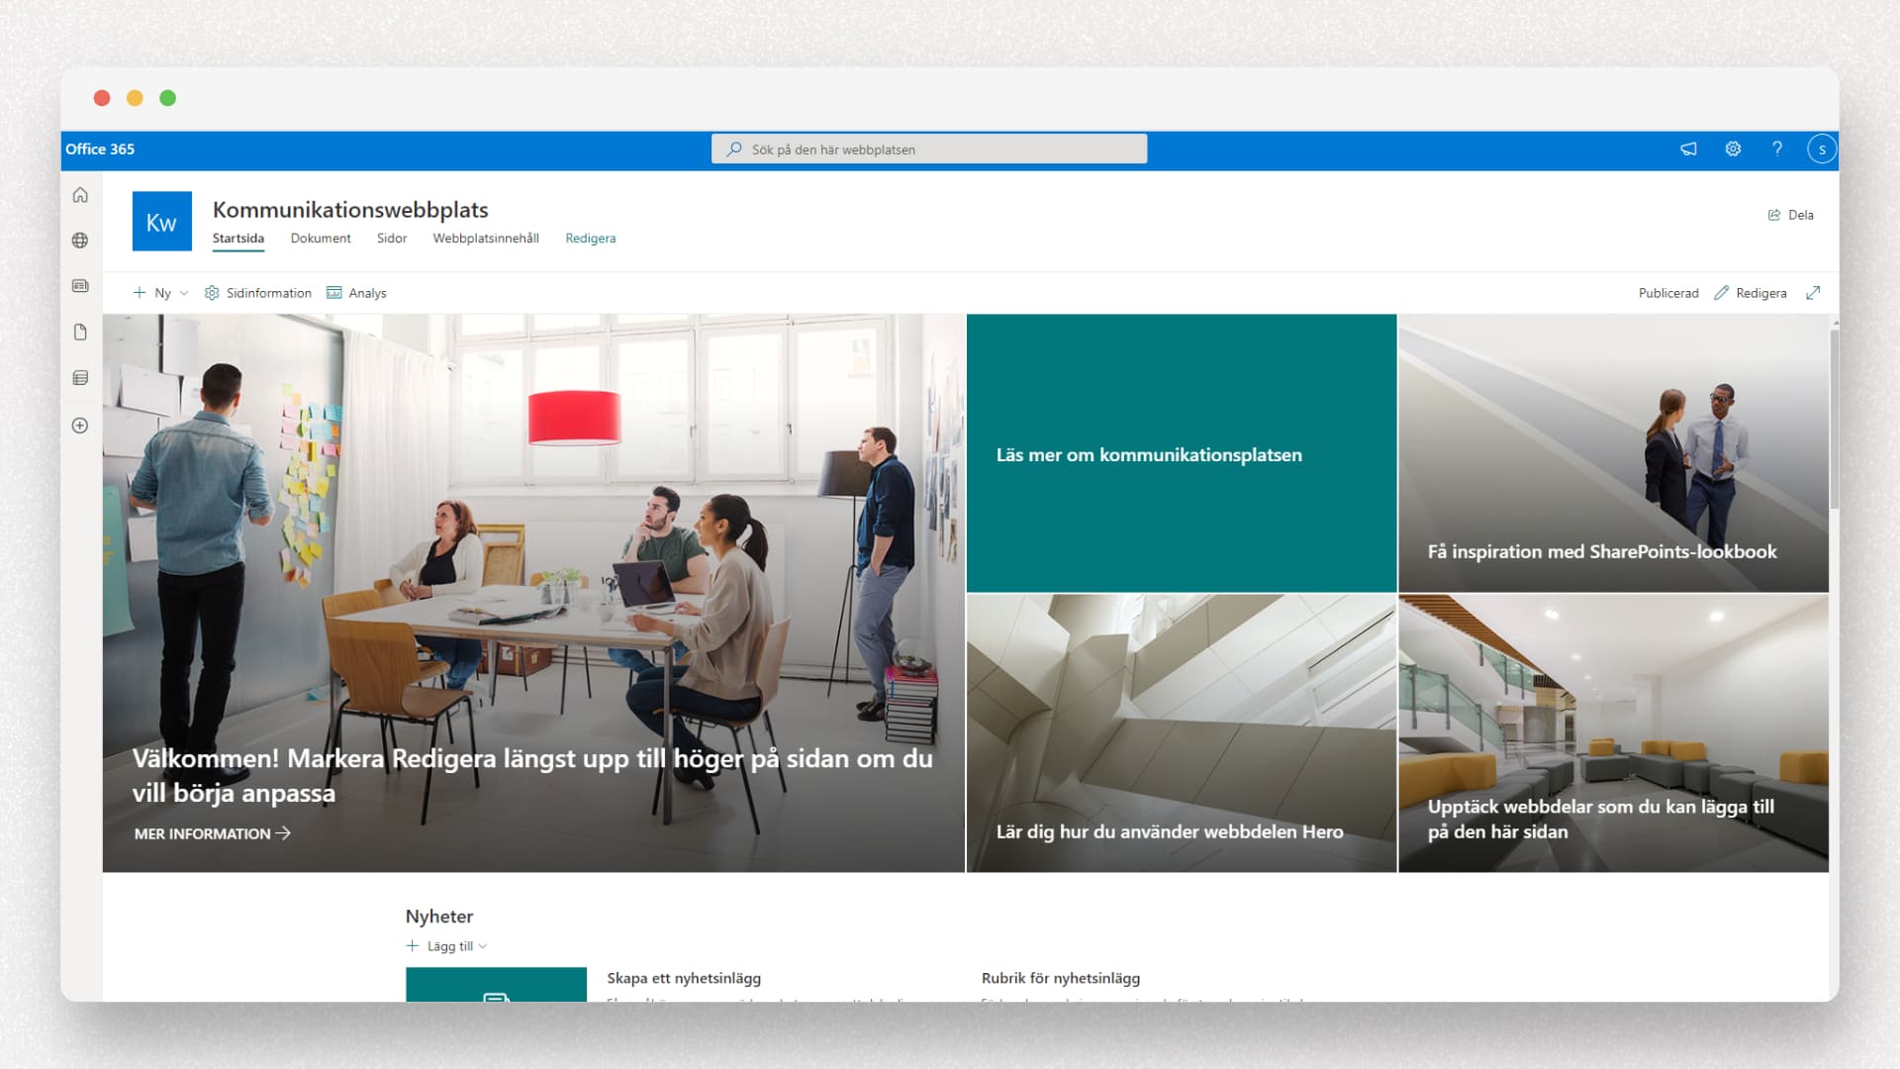Start editing with the Redigera pencil
The height and width of the screenshot is (1069, 1900).
[1750, 292]
